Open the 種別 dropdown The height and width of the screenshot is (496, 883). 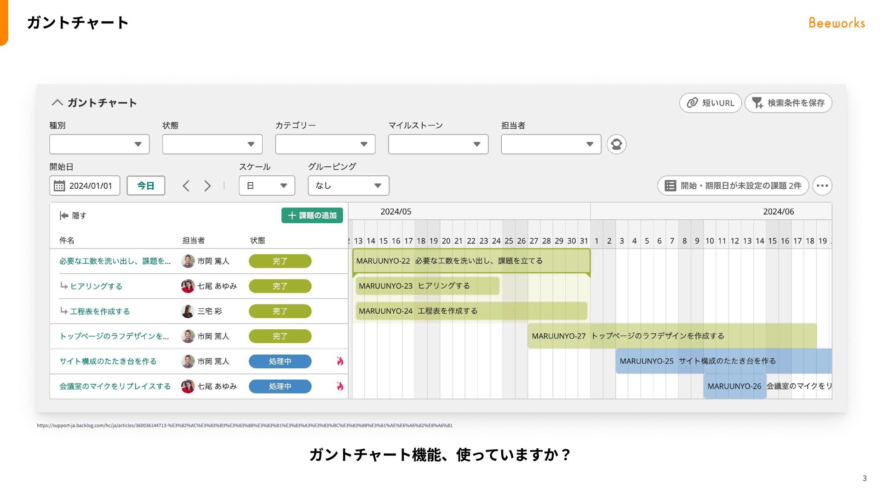99,144
